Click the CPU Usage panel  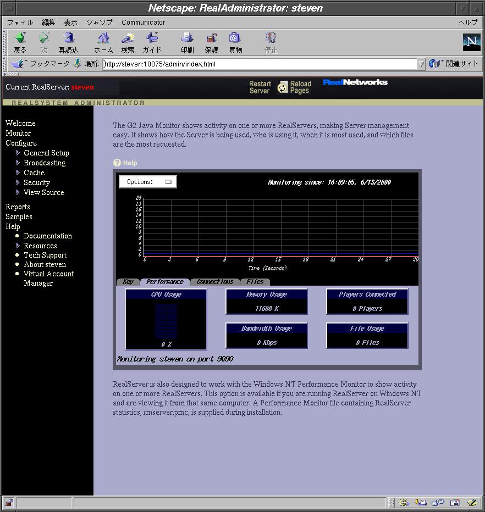166,319
